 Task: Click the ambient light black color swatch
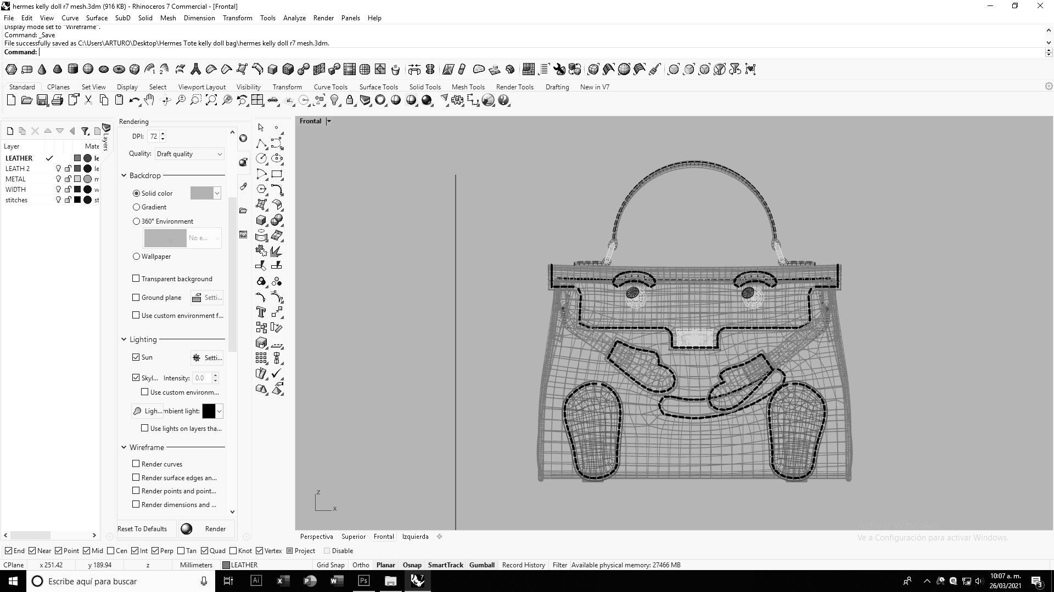pos(209,411)
